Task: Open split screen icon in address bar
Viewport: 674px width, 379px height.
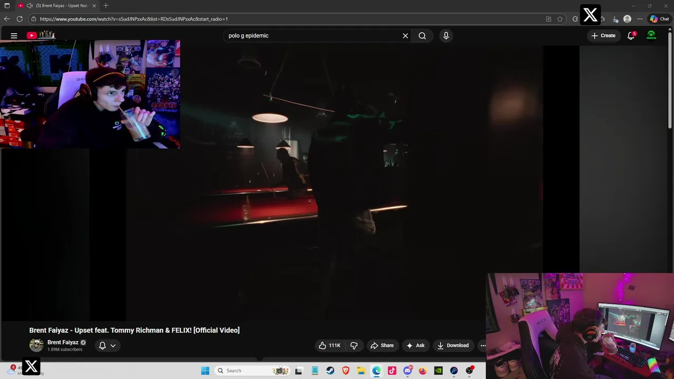Action: pos(549,19)
